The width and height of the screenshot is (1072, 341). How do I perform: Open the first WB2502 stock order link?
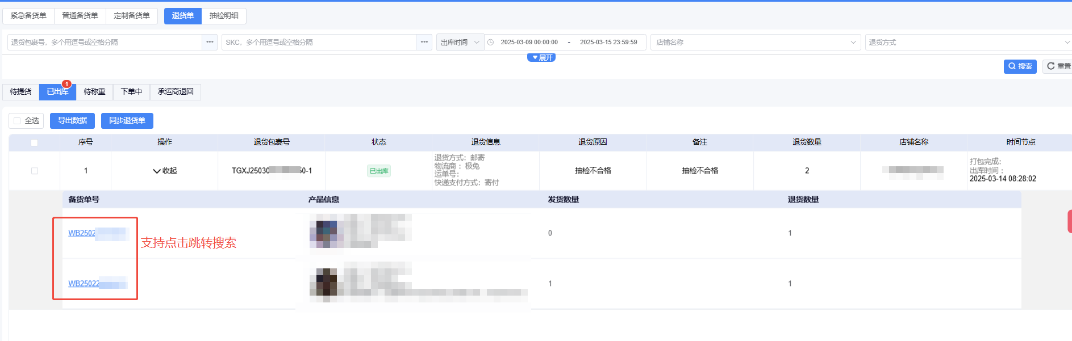click(82, 233)
